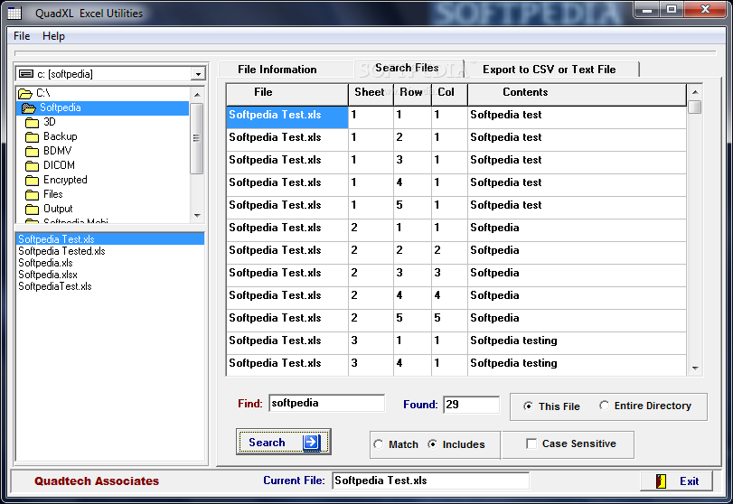Close the QuadXL Excel Utilities window
The height and width of the screenshot is (504, 733).
tap(705, 9)
